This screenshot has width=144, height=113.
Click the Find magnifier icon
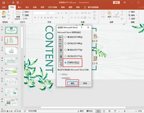pos(130,12)
